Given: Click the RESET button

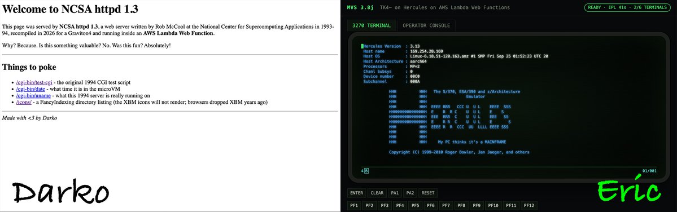Looking at the screenshot, I should 428,193.
